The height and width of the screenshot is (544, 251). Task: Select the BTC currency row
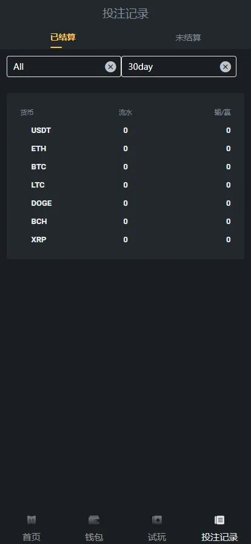coord(125,167)
